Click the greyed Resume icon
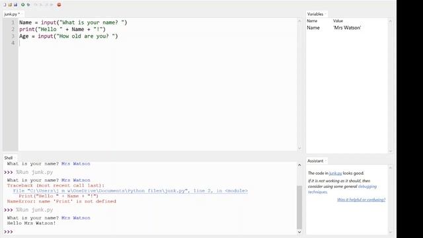Image resolution: width=423 pixels, height=238 pixels. [52, 5]
